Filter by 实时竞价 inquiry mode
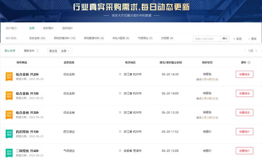Viewport: 262px width, 162px height. tap(48, 28)
